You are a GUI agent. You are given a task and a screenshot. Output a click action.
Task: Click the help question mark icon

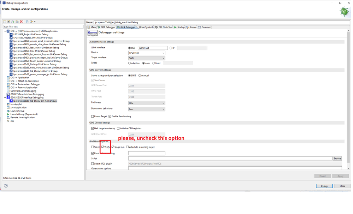pyautogui.click(x=6, y=186)
